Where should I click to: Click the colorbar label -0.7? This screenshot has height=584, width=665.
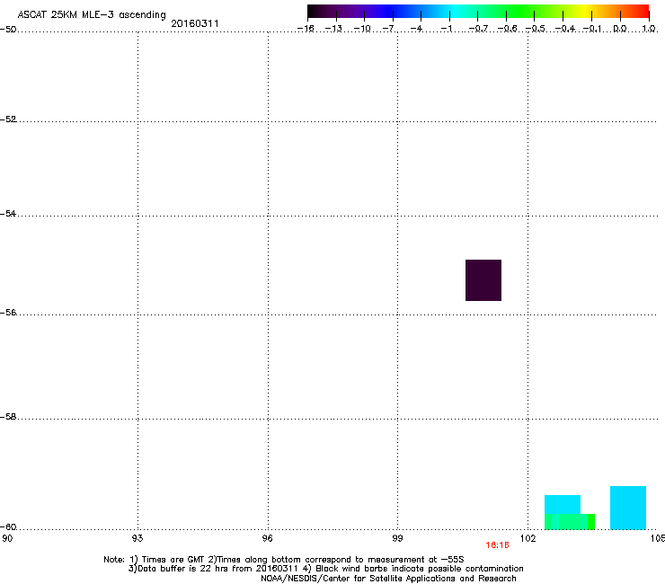tap(478, 29)
